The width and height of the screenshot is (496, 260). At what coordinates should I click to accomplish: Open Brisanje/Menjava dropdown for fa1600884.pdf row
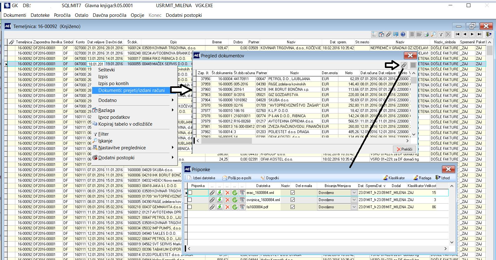point(354,207)
